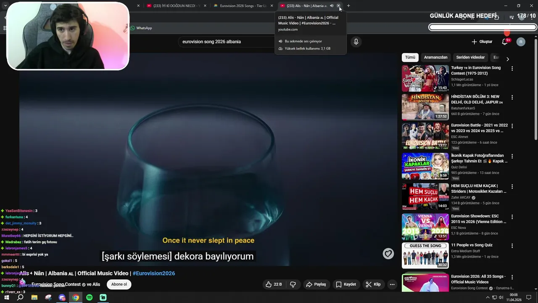Select the Aramanızdan filter chip
Viewport: 538px width, 303px height.
tap(435, 57)
